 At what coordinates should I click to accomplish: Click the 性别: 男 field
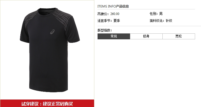[156, 14]
